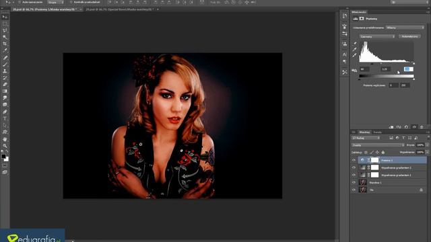Reset Levels adjustment to defaults

tap(406, 127)
